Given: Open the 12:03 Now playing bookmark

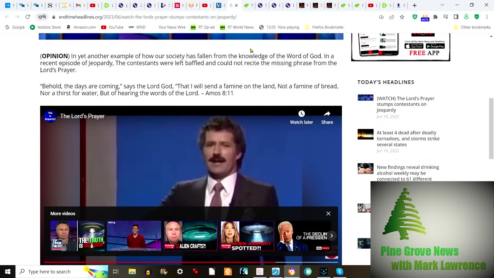Looking at the screenshot, I should pyautogui.click(x=279, y=27).
